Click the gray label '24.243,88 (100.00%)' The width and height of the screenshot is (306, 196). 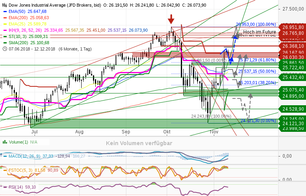[x=211, y=117]
